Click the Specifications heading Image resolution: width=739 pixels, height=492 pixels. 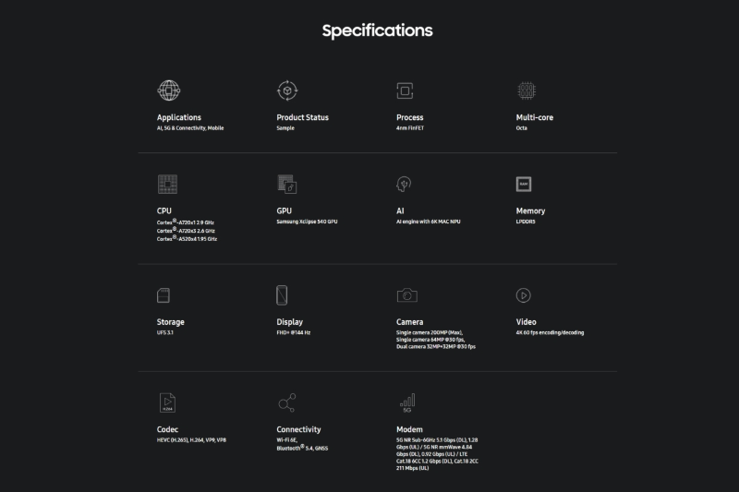[378, 30]
